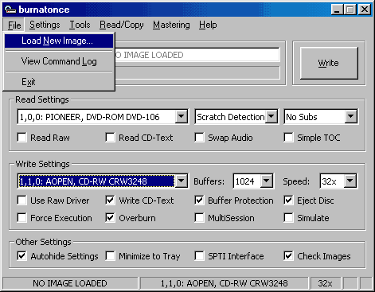This screenshot has height=292, width=375.
Task: Click the burnatonce title bar app icon
Action: pos(10,10)
